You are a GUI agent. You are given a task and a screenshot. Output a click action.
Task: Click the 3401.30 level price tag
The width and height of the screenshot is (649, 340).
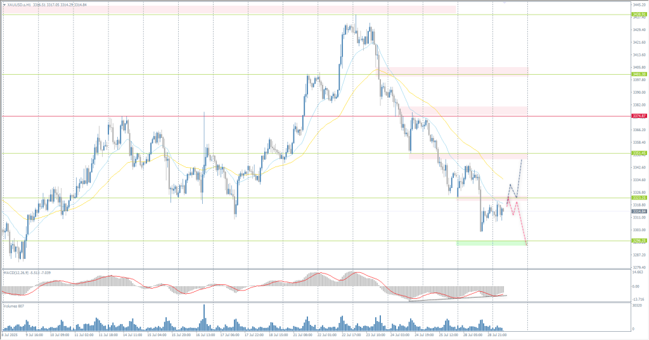click(x=639, y=74)
